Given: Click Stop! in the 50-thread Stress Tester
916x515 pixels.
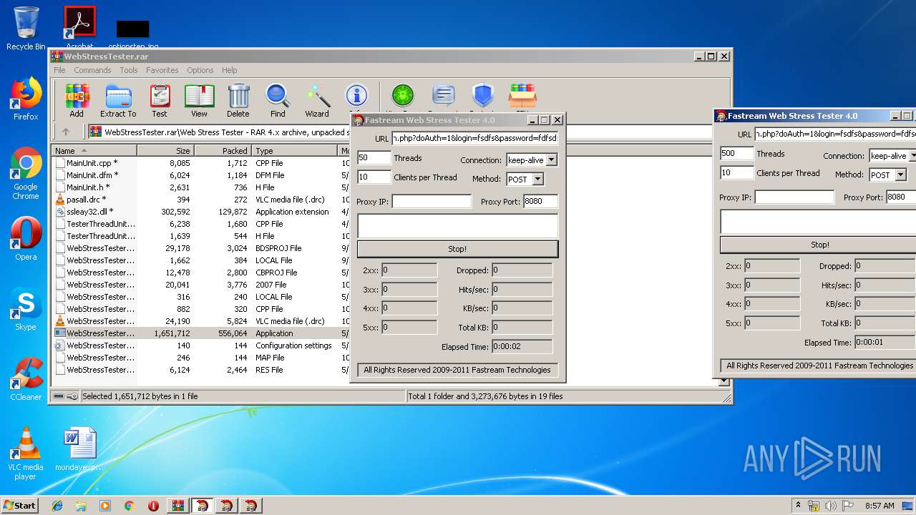Looking at the screenshot, I should (x=457, y=249).
